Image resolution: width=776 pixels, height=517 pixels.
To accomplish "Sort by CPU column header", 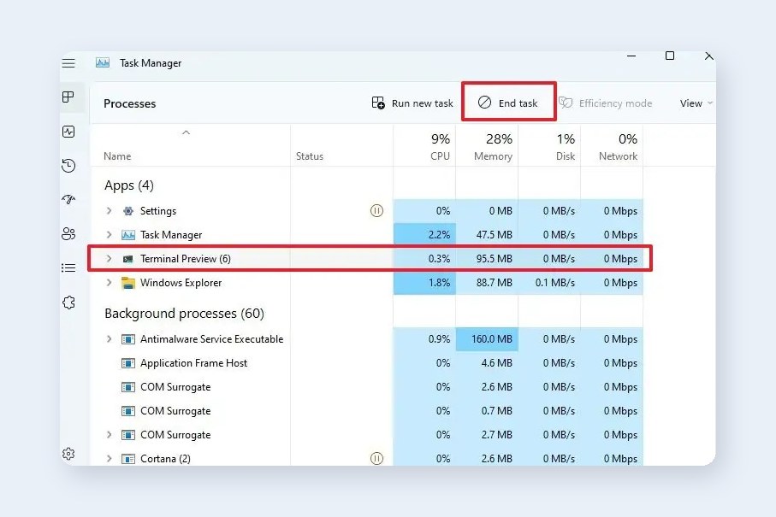I will [x=424, y=147].
